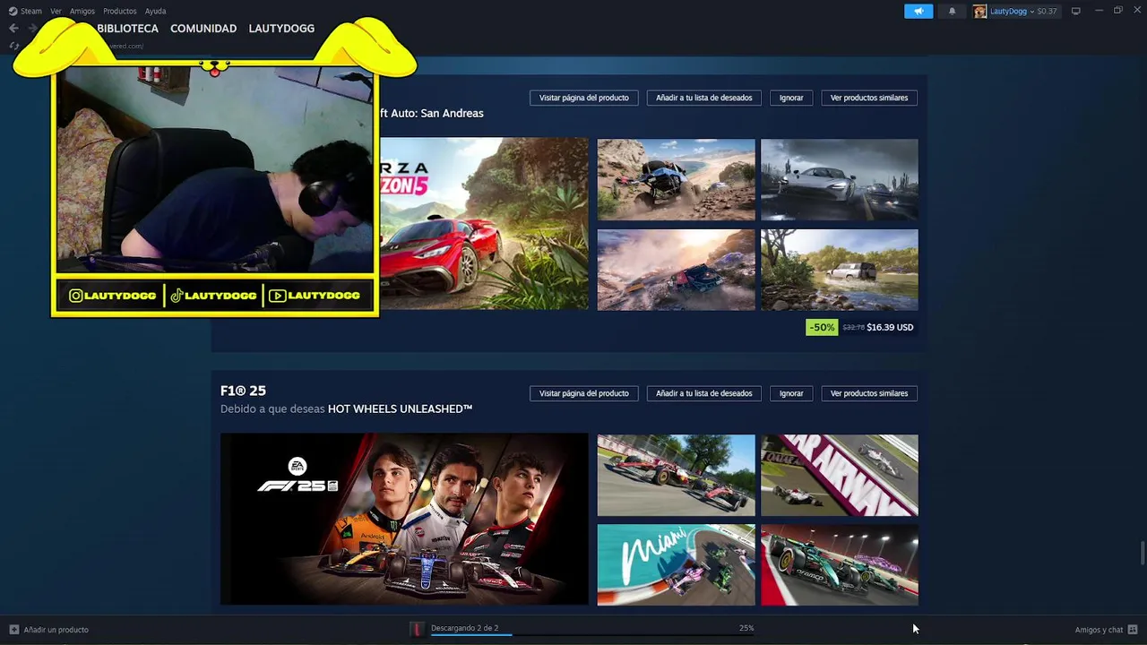Open the Amigos y chat panel
1147x645 pixels.
pyautogui.click(x=1099, y=630)
